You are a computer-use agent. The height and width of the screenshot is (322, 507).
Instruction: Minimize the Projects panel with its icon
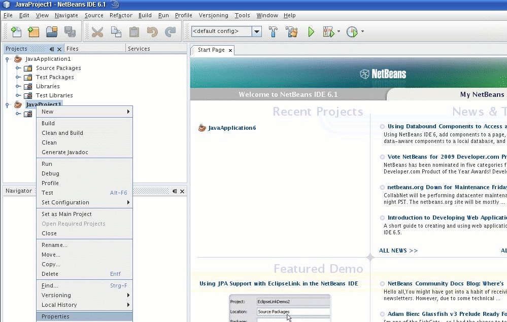pyautogui.click(x=52, y=49)
